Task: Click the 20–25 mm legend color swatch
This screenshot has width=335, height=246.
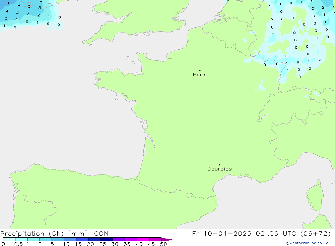Action: (94, 239)
